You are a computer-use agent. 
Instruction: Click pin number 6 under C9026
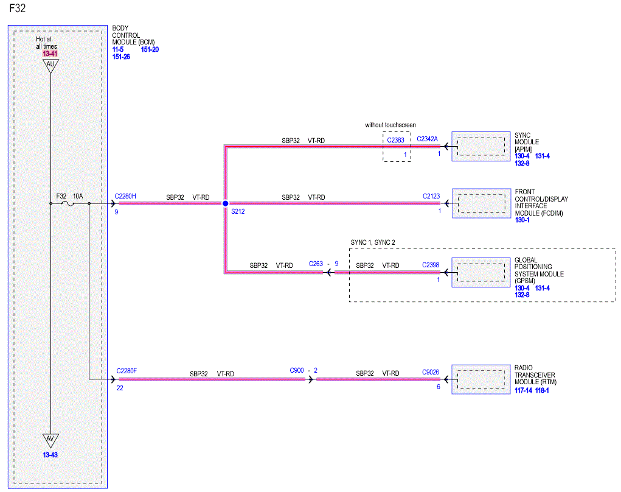[x=439, y=387]
